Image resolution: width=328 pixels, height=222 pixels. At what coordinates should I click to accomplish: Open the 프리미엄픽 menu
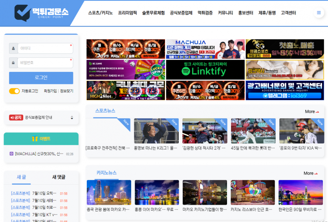(x=127, y=13)
